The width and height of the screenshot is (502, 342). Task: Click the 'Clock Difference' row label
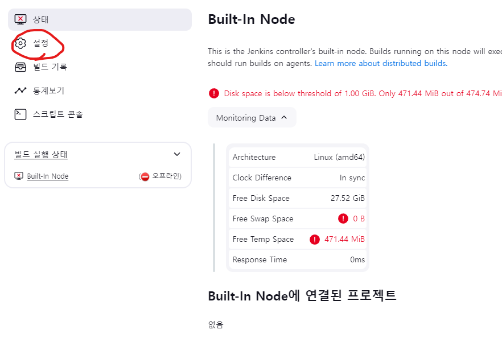point(262,178)
